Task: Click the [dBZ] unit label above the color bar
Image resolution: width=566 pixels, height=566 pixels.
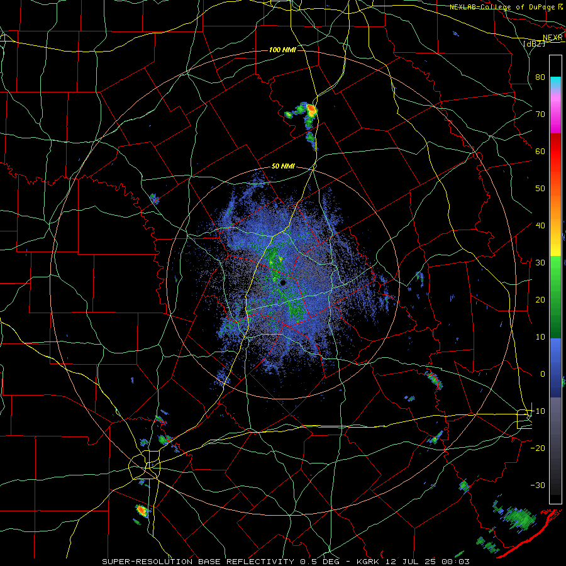Action: (x=534, y=44)
